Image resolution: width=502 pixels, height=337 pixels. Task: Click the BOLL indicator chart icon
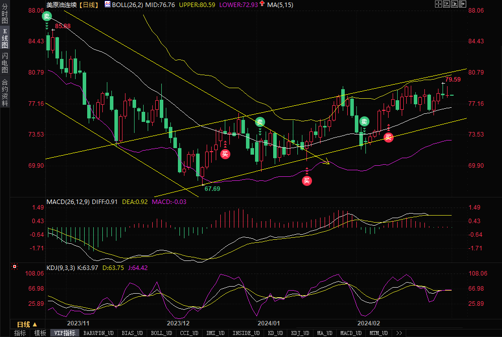pos(107,4)
